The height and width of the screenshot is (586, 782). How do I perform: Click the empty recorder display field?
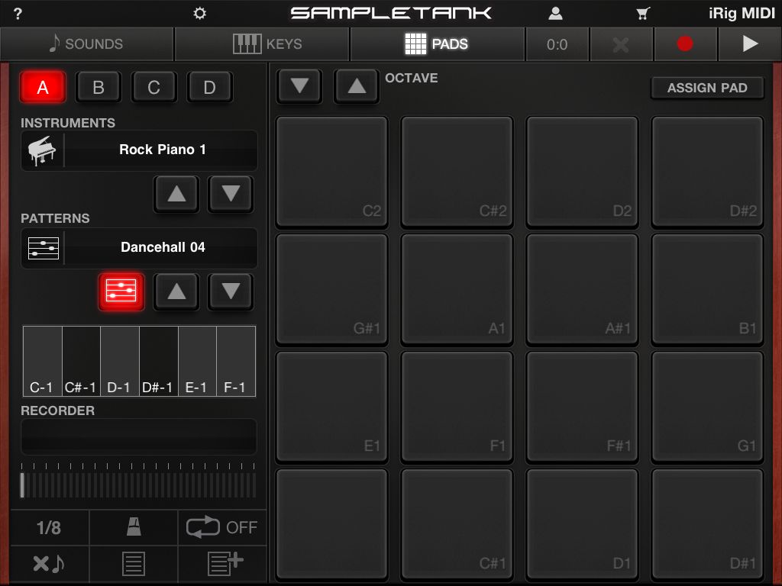139,436
